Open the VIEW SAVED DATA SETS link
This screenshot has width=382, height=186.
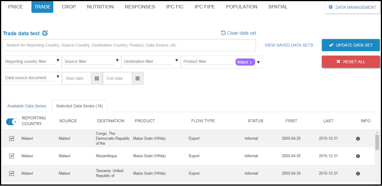click(x=289, y=45)
